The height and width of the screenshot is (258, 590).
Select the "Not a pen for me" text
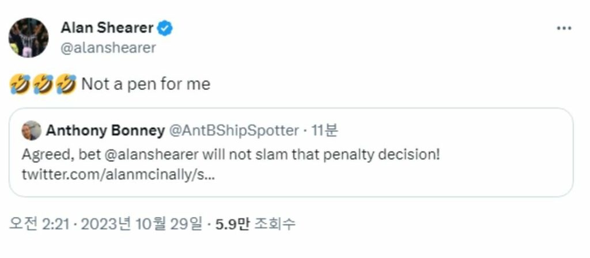pos(146,85)
